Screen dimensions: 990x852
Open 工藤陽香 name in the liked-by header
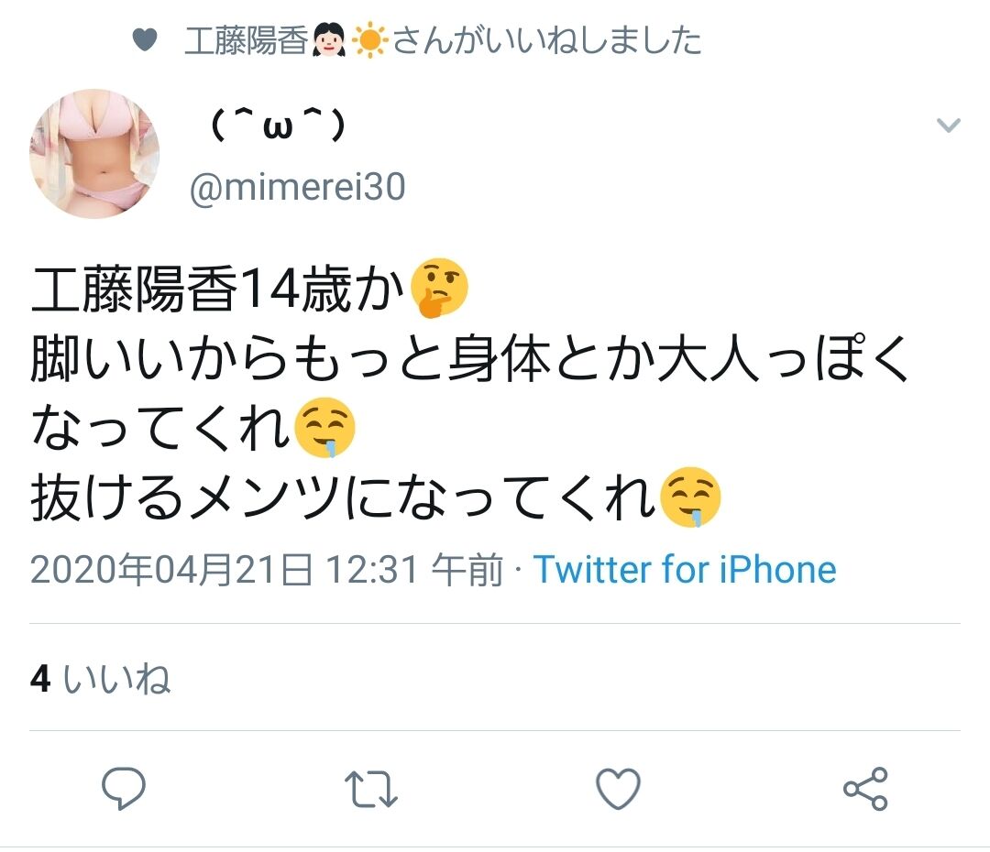247,40
